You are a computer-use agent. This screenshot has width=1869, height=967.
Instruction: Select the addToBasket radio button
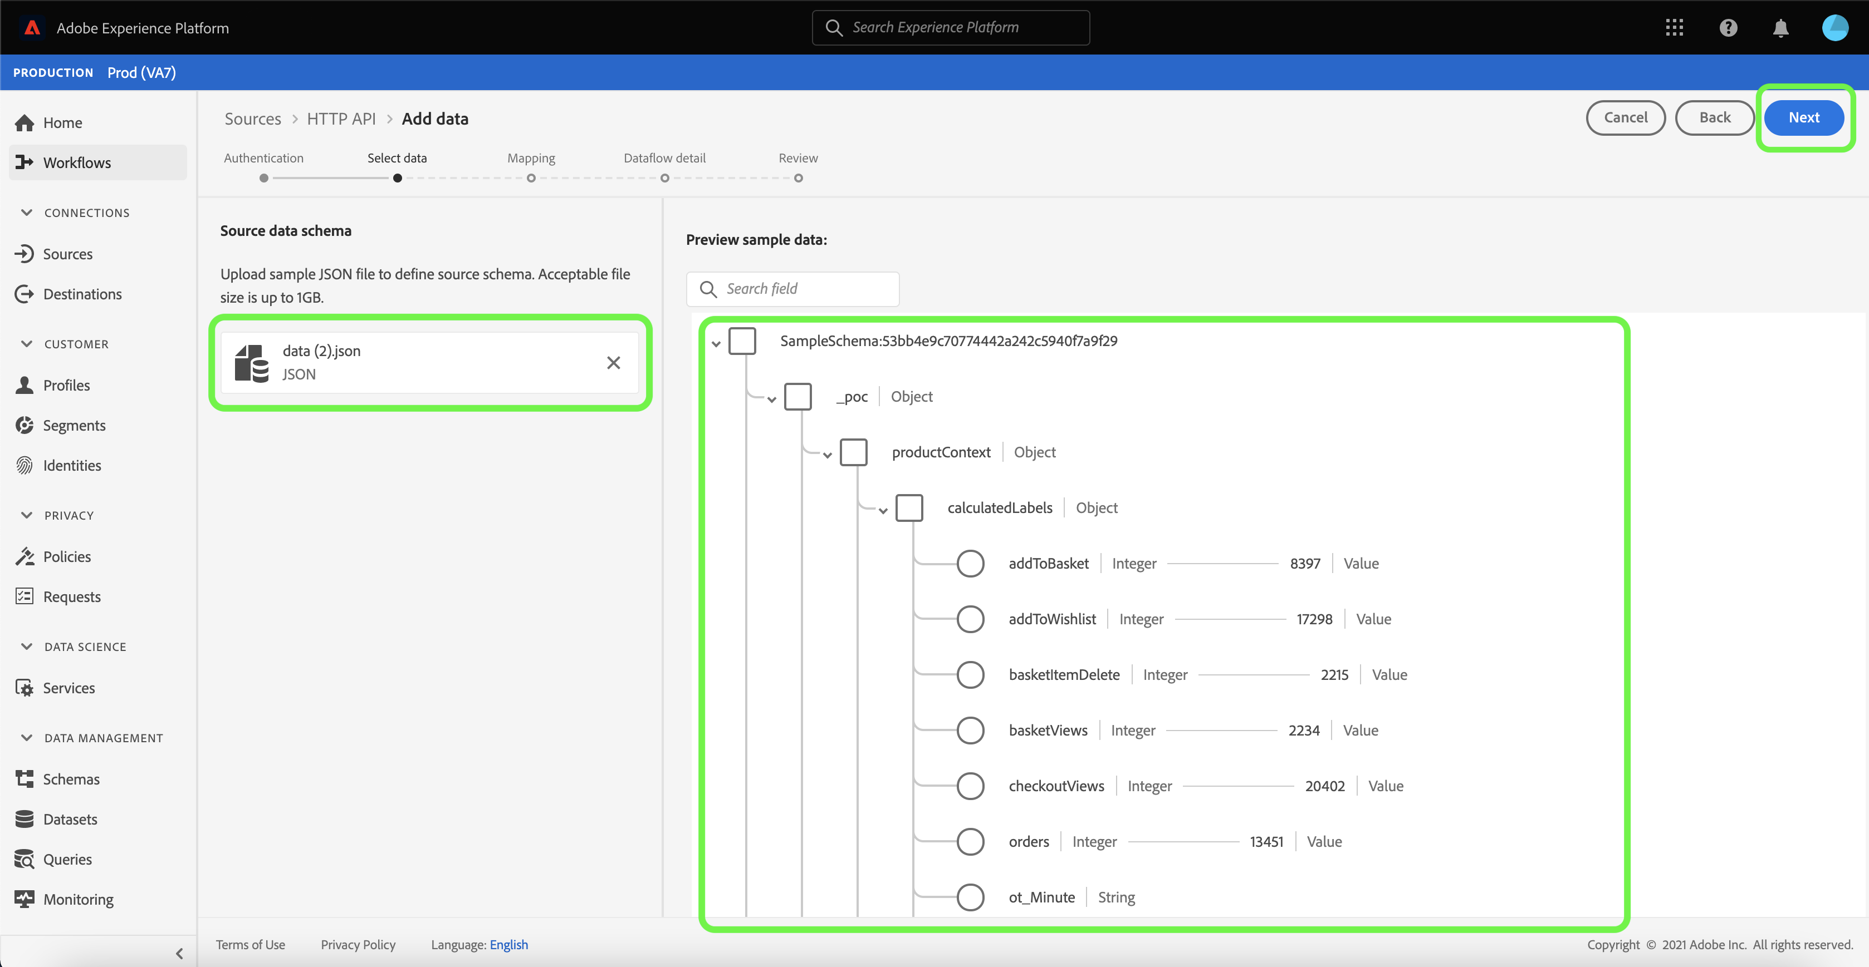(970, 563)
